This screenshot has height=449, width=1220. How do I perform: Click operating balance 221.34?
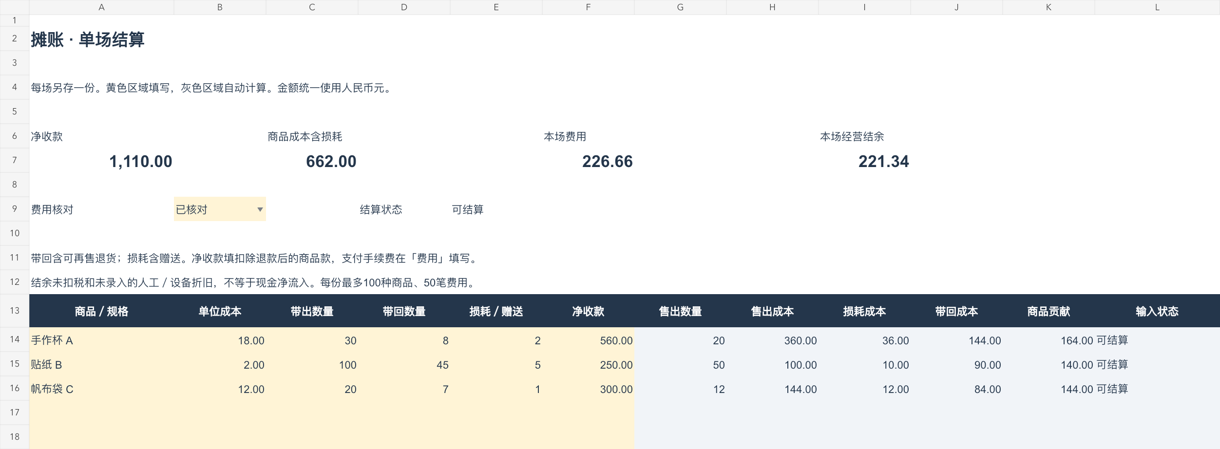click(x=884, y=161)
